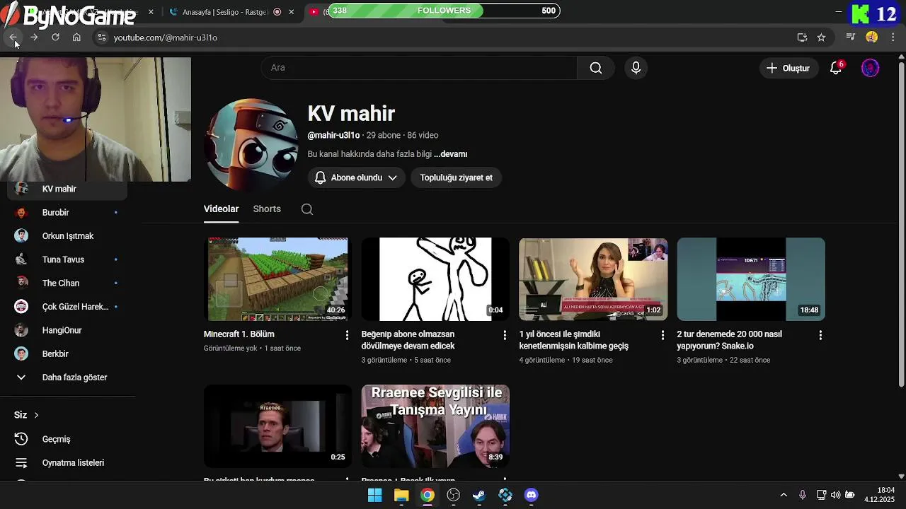Open Chrome three-dot menu

(x=893, y=37)
